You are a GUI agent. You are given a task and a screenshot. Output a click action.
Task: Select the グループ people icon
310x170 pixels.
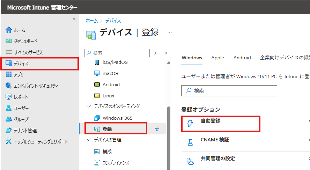coord(8,119)
